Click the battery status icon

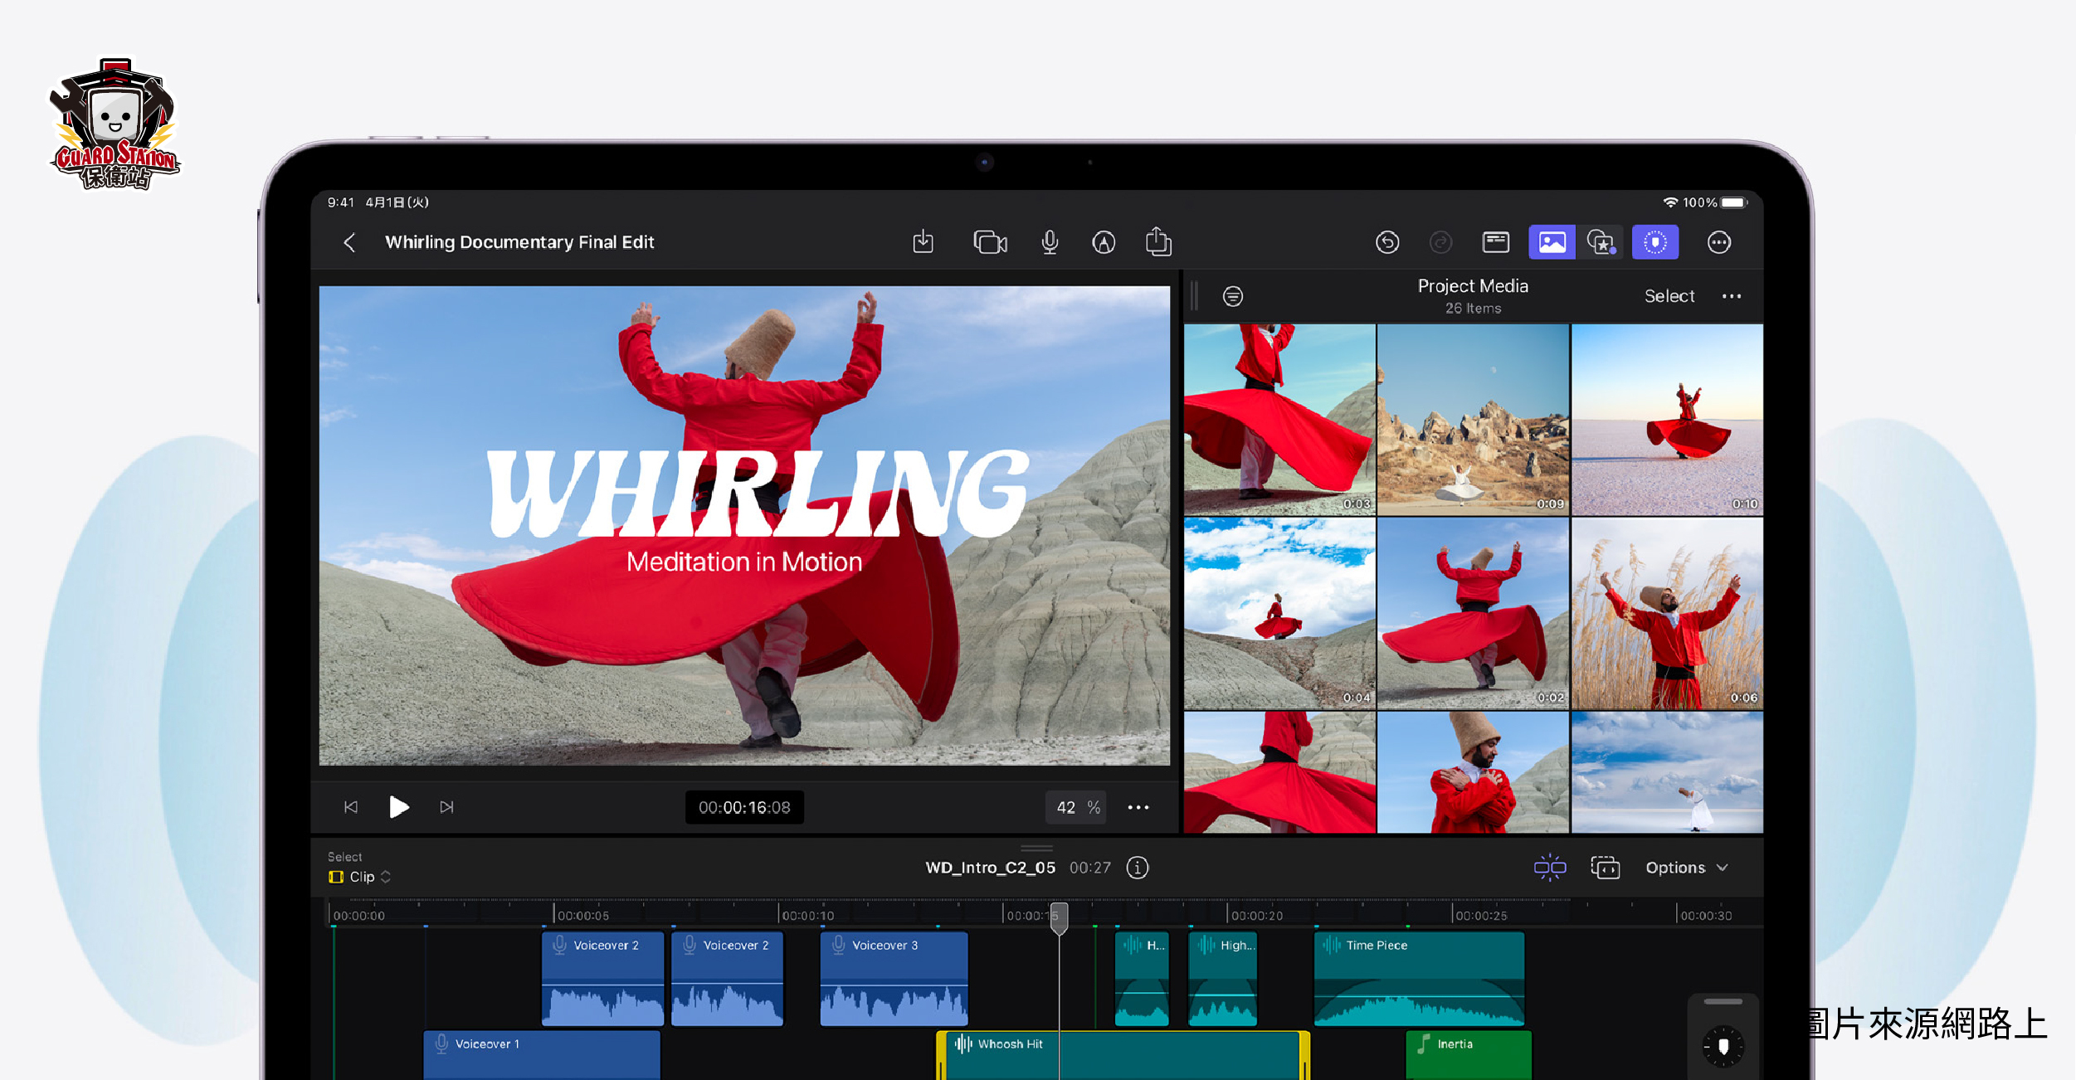point(1734,202)
